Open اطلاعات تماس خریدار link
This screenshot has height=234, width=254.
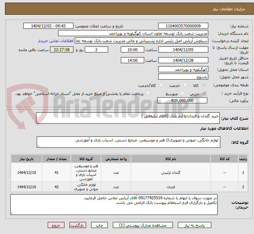tap(56, 41)
